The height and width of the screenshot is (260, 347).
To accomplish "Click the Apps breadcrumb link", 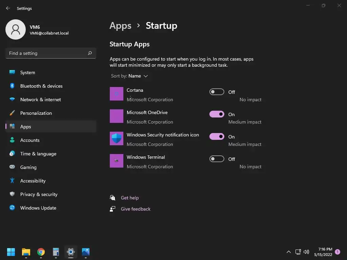I will [x=120, y=26].
